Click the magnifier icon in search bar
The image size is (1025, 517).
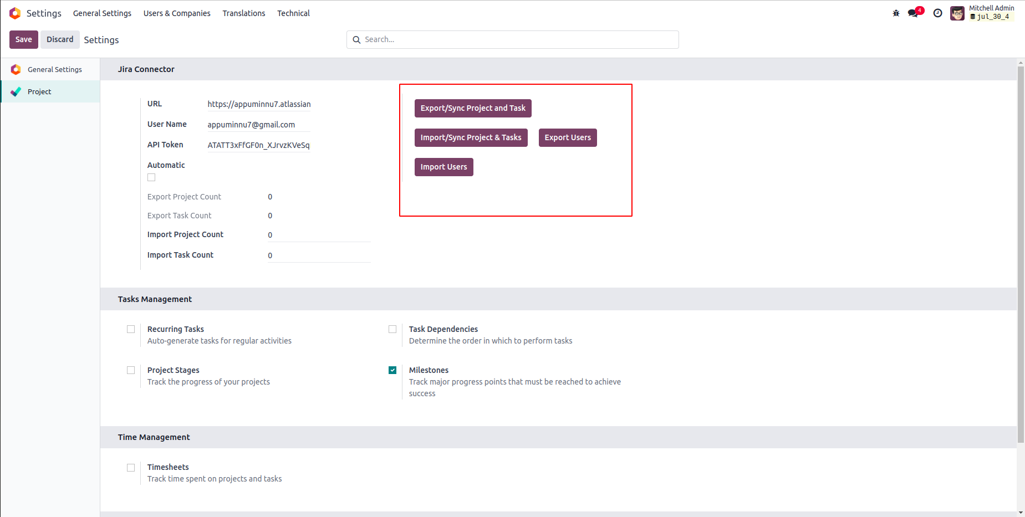pyautogui.click(x=356, y=40)
